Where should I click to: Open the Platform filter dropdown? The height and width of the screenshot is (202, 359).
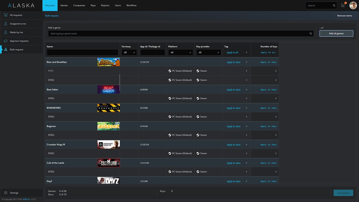(x=181, y=52)
